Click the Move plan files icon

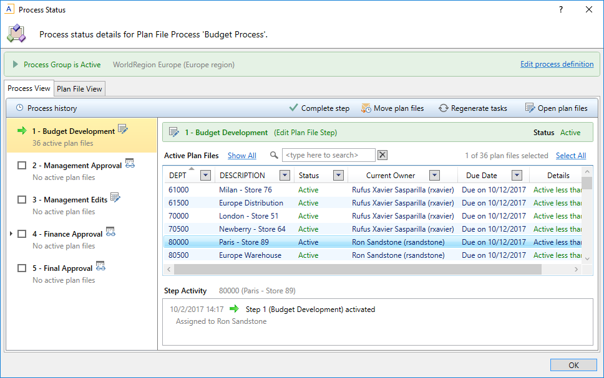tap(366, 108)
